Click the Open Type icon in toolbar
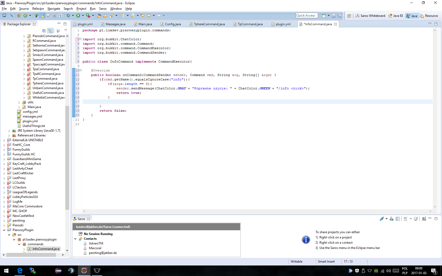This screenshot has height=276, width=442. (99, 16)
